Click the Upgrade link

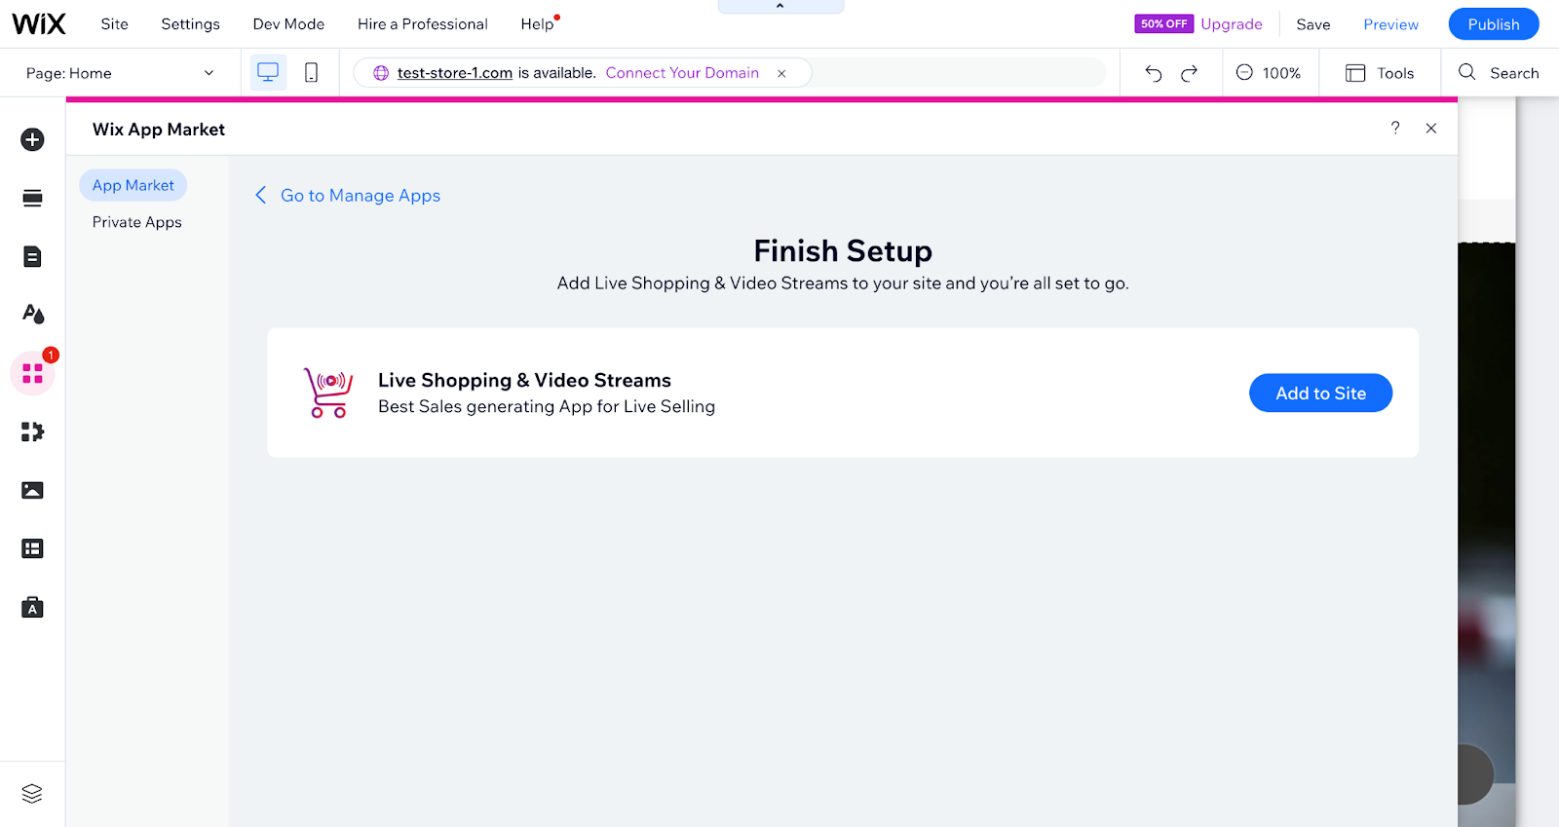(1232, 24)
